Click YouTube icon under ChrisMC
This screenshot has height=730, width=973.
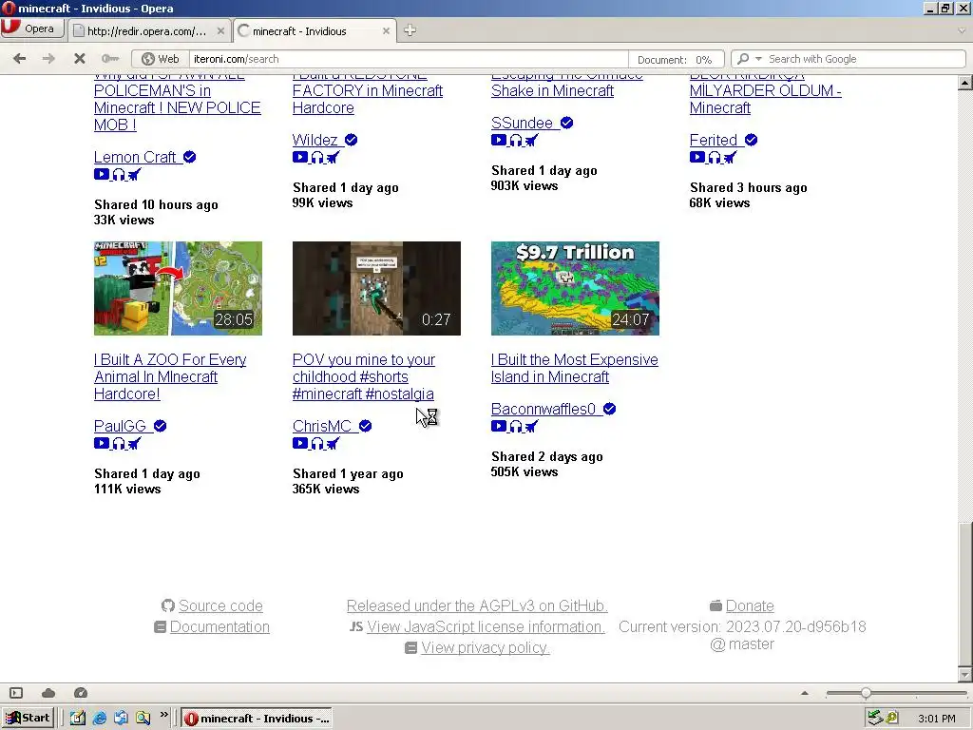[299, 443]
